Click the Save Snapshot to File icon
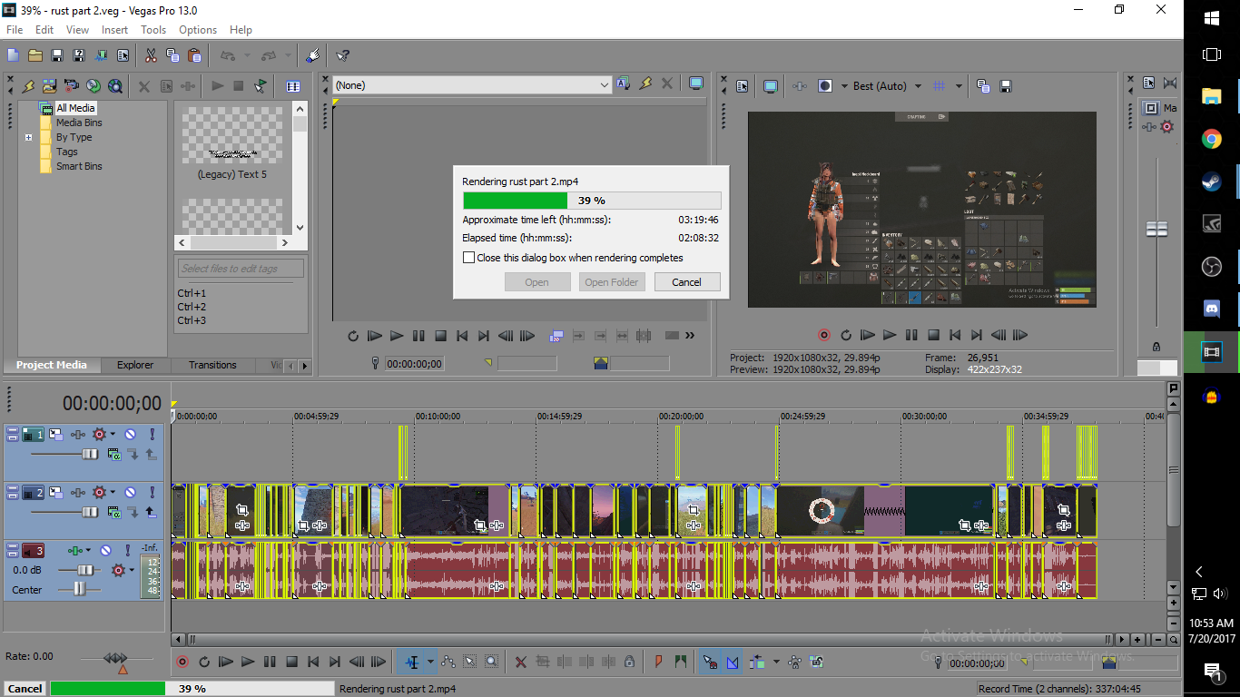The height and width of the screenshot is (697, 1240). [x=1006, y=86]
